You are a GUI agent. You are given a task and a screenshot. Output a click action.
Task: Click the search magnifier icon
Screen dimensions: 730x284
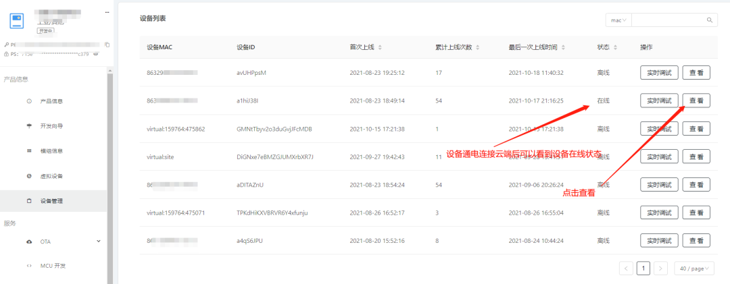click(710, 20)
